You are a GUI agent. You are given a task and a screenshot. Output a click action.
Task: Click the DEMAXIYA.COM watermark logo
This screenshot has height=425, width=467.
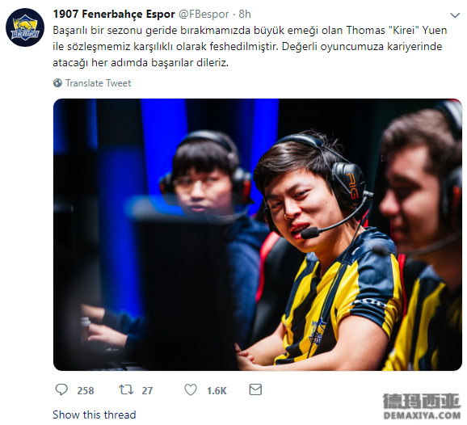click(422, 406)
